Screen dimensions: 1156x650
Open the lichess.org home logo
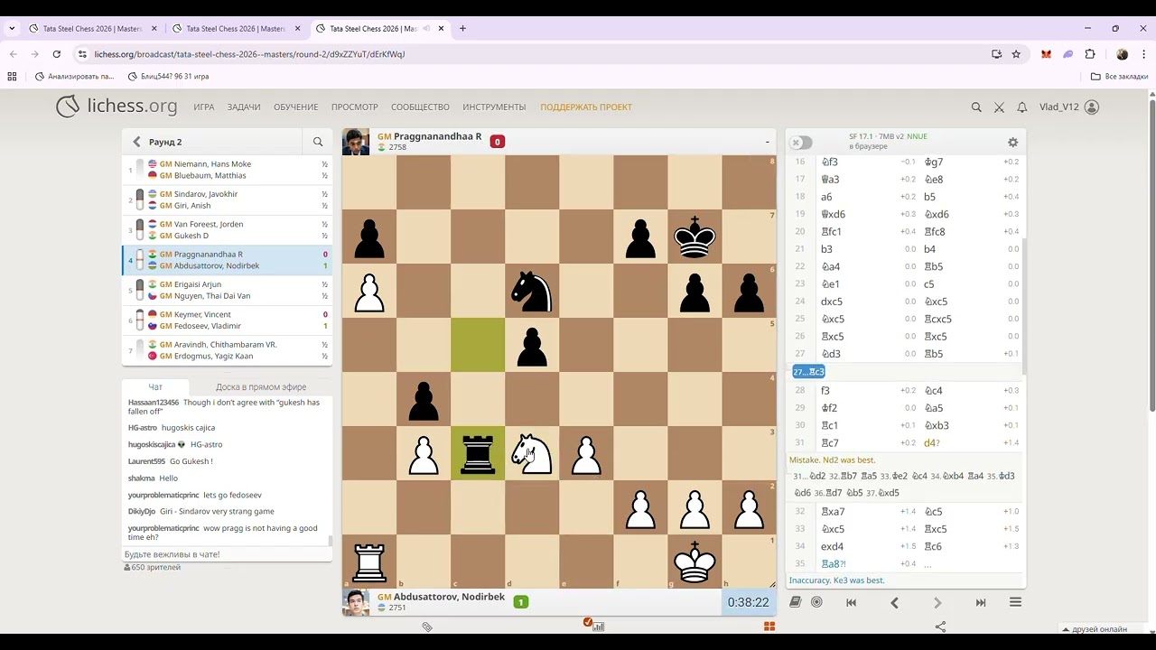pos(117,107)
